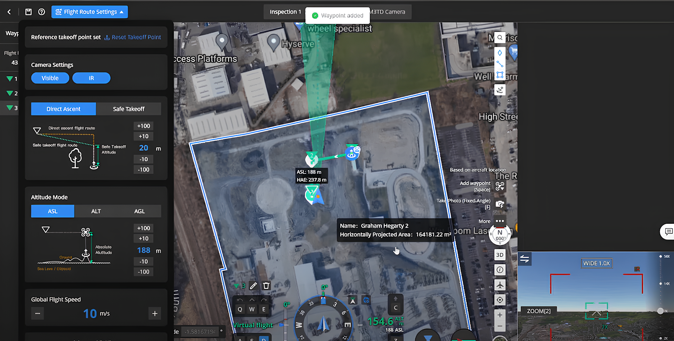Screen dimensions: 674x341
Task: Zoom in on the map
Action: [500, 315]
